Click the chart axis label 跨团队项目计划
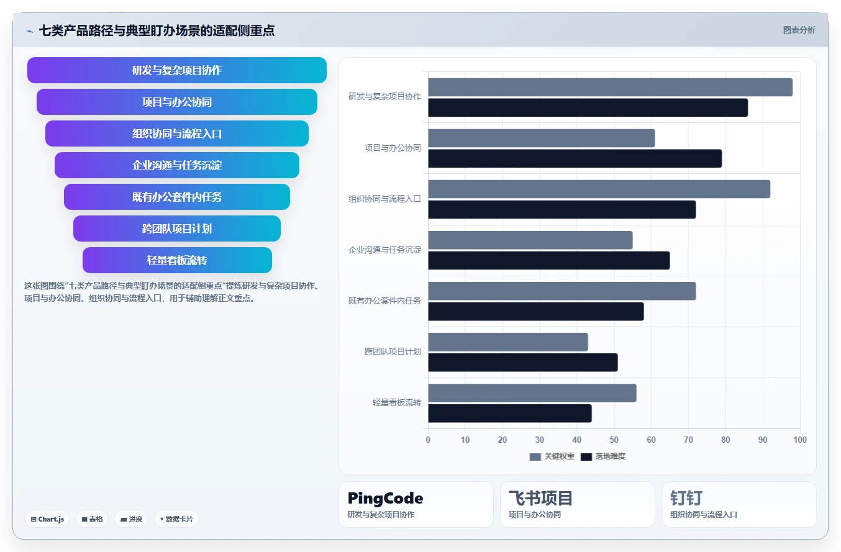The height and width of the screenshot is (552, 841). point(393,351)
